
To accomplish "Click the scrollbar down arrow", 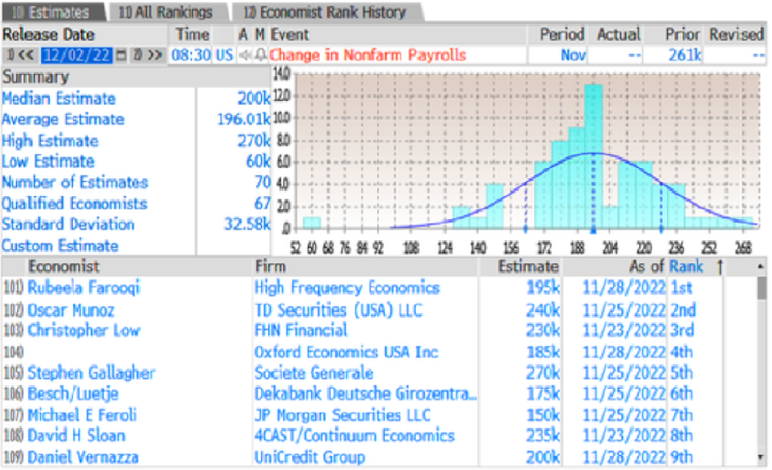I will click(761, 458).
